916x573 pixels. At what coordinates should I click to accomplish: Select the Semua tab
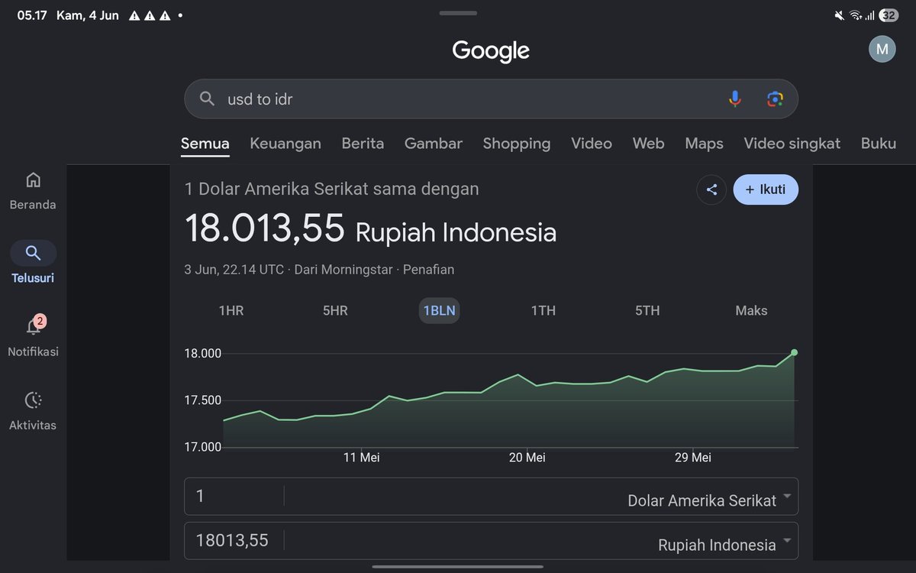point(205,144)
